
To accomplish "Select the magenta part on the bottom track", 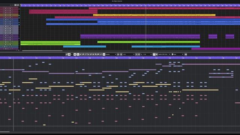I will pyautogui.click(x=216, y=49).
